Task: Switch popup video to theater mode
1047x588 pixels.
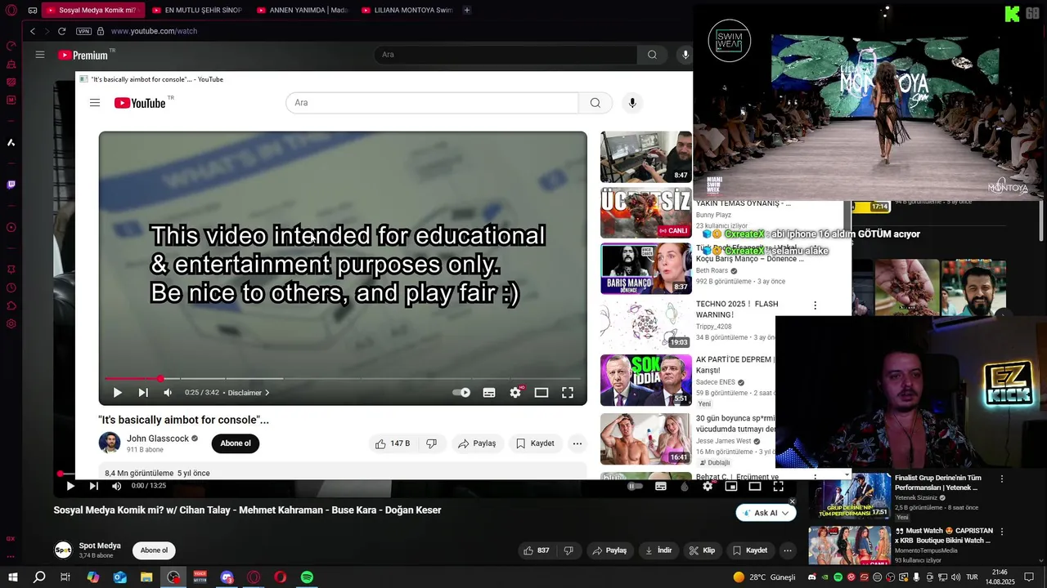Action: click(x=541, y=393)
